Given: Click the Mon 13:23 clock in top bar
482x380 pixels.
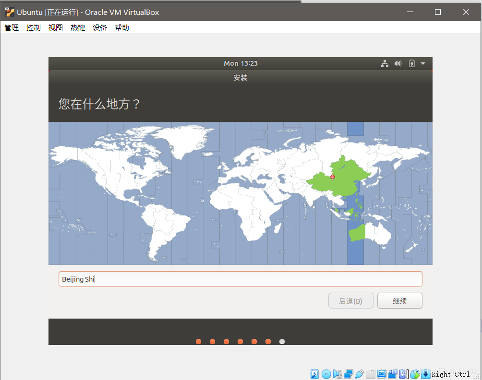Looking at the screenshot, I should click(241, 63).
